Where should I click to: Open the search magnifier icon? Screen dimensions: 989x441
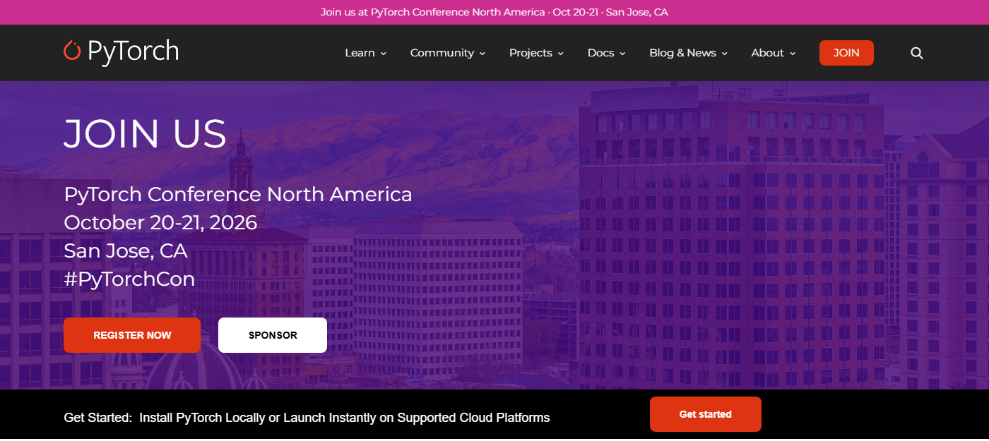tap(916, 53)
